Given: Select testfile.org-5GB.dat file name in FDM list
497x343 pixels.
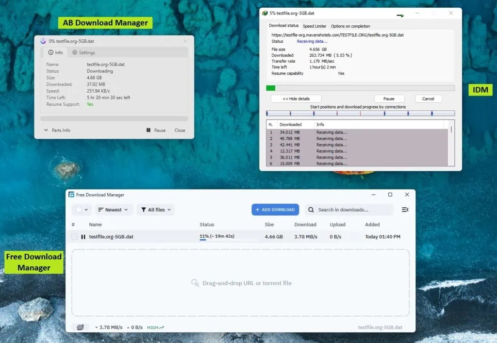Looking at the screenshot, I should (x=111, y=237).
